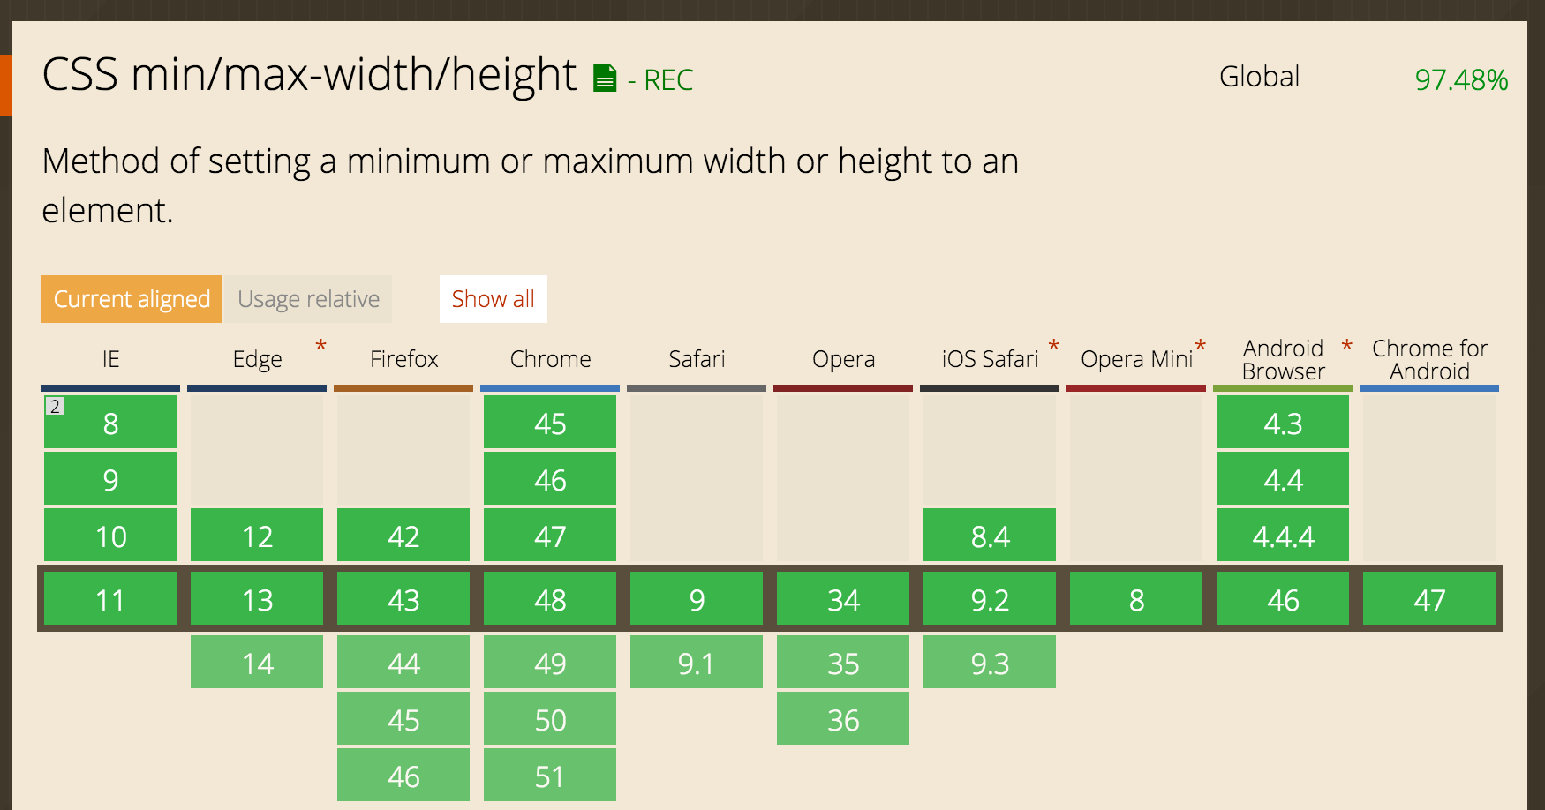Click the iOS Safari 8.4 cell

990,536
